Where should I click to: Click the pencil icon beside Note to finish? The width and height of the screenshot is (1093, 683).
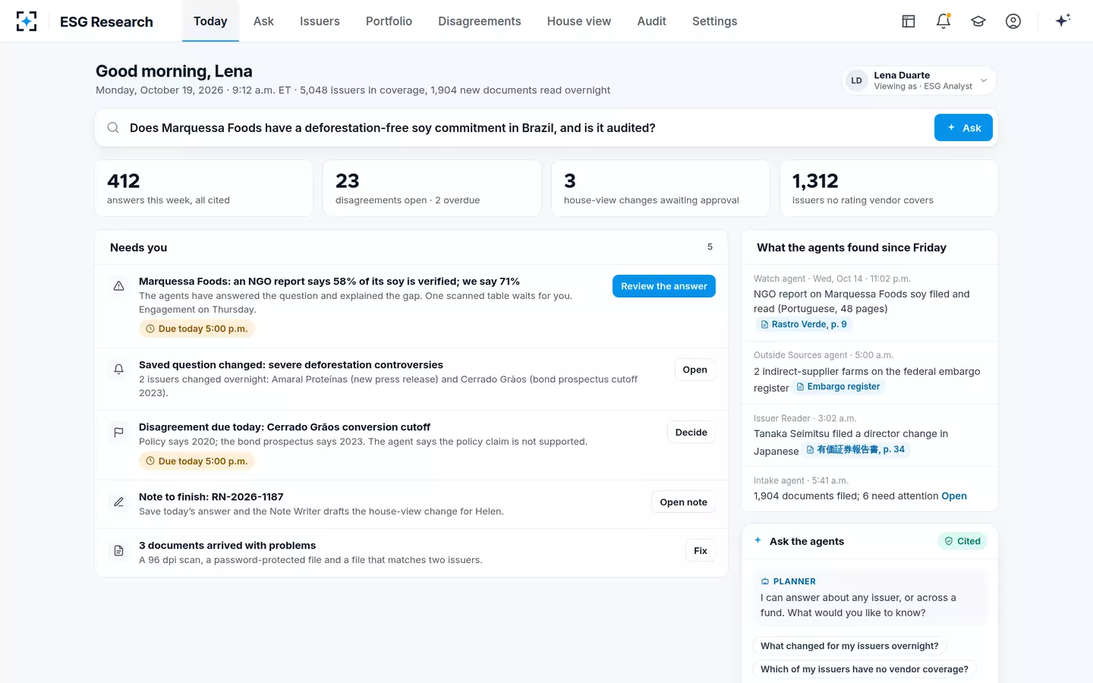coord(119,502)
